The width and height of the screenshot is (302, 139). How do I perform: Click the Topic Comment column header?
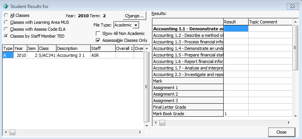tap(270, 22)
